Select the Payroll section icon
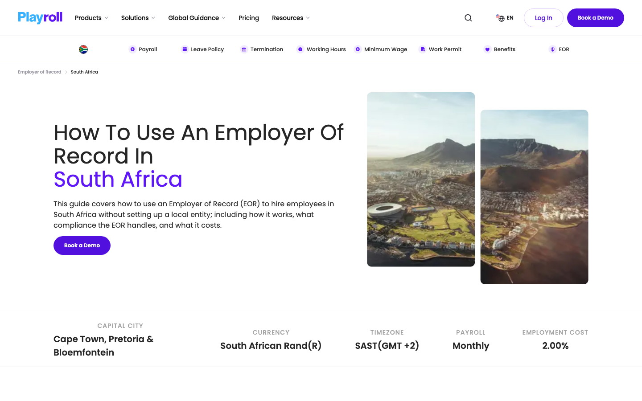The image size is (642, 401). 132,49
